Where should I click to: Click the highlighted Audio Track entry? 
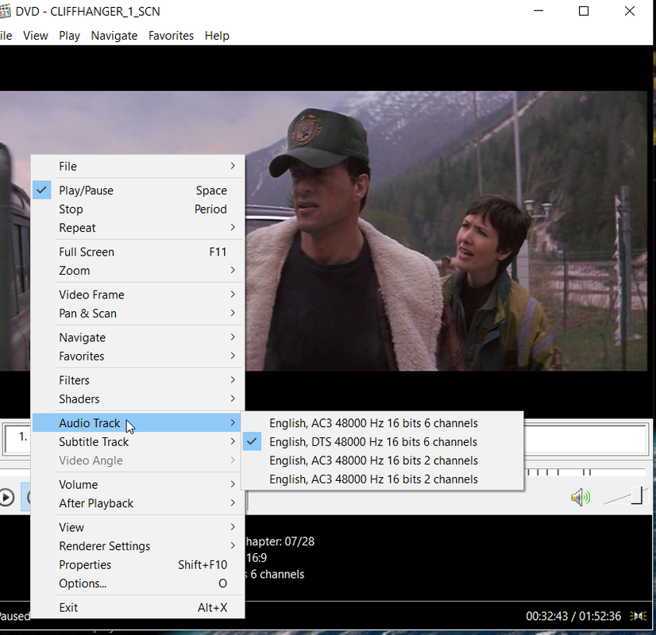coord(137,423)
